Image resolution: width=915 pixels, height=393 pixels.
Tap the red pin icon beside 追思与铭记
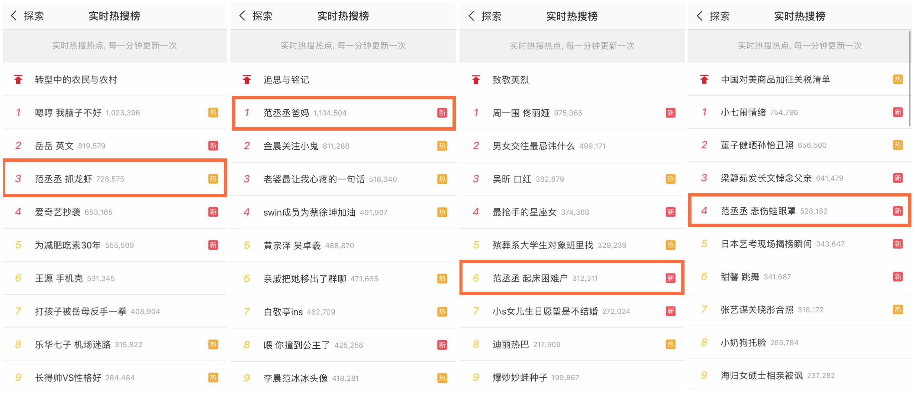pos(246,79)
